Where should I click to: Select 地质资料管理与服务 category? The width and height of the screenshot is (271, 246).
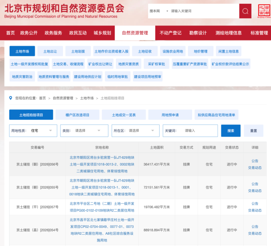tap(54, 76)
